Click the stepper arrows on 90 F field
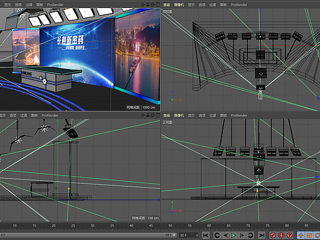The height and width of the screenshot is (240, 320). (x=197, y=235)
